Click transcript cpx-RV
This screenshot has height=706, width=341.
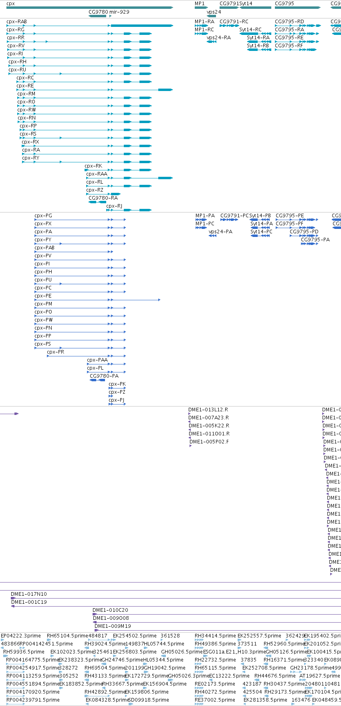tap(16, 46)
